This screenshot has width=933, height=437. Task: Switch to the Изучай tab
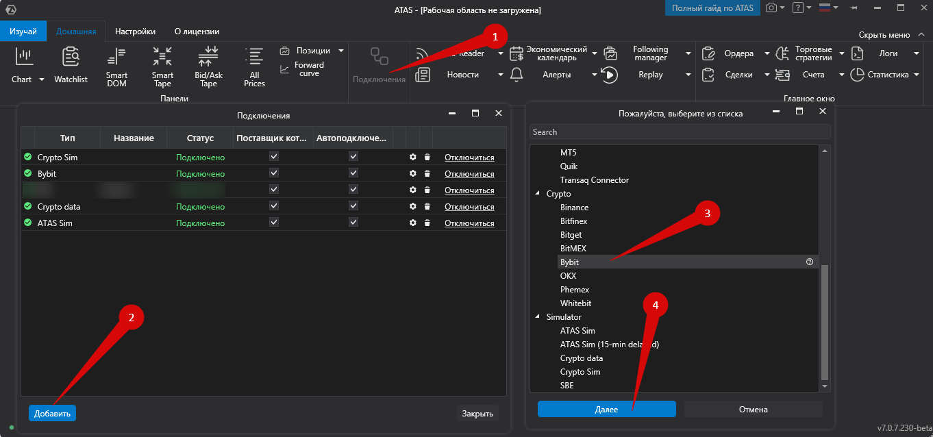pyautogui.click(x=23, y=32)
